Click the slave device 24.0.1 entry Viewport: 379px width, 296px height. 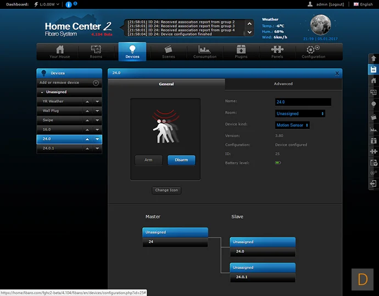point(263,277)
